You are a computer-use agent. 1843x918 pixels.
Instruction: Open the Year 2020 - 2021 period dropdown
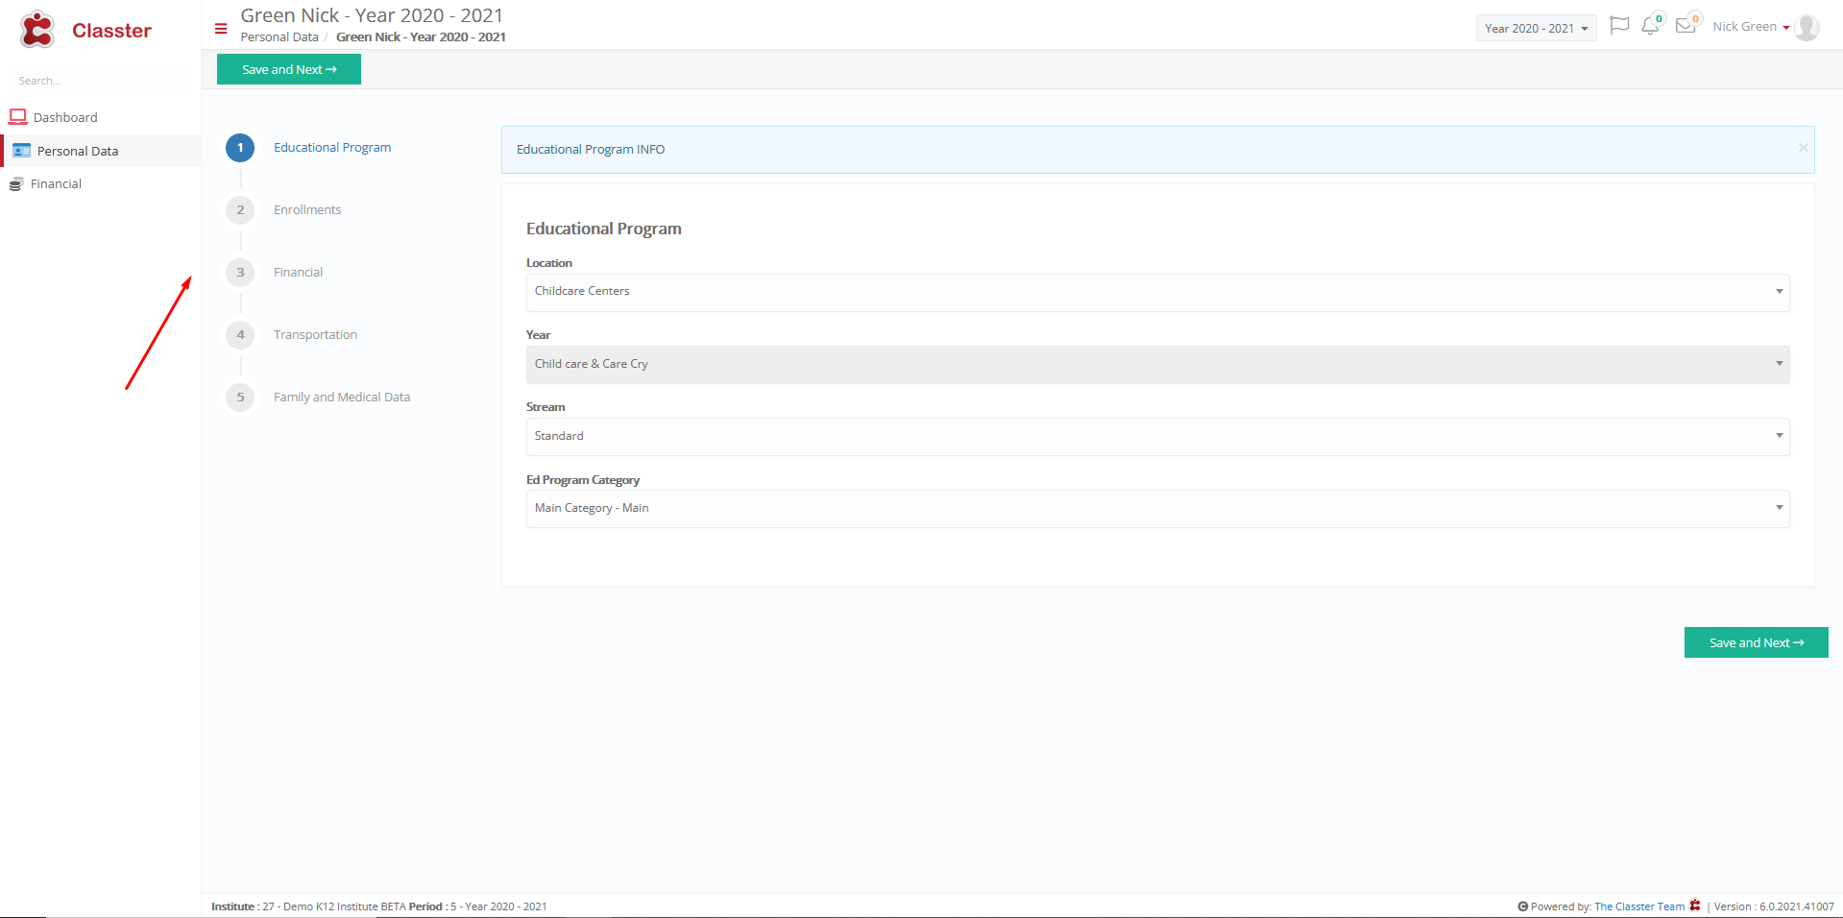click(1536, 28)
